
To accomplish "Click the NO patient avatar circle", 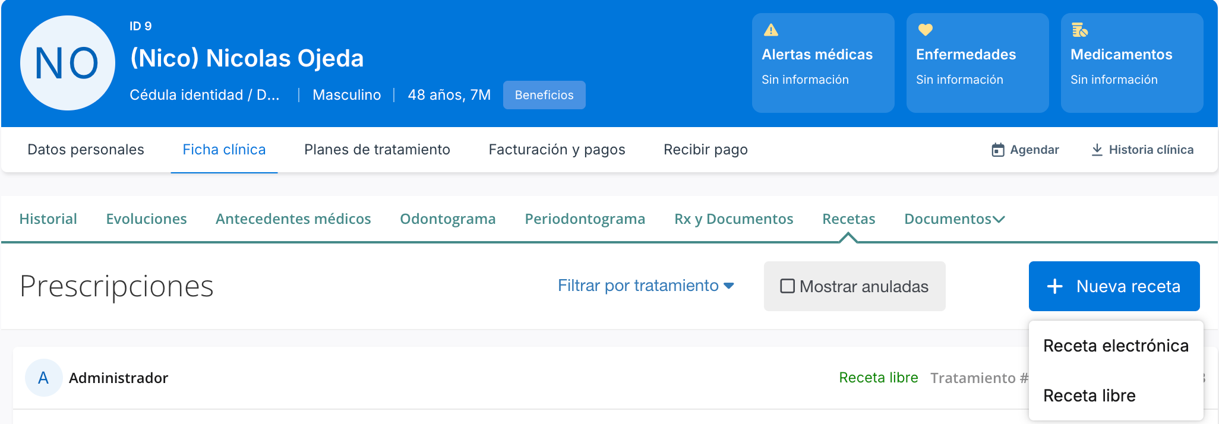I will pyautogui.click(x=68, y=63).
